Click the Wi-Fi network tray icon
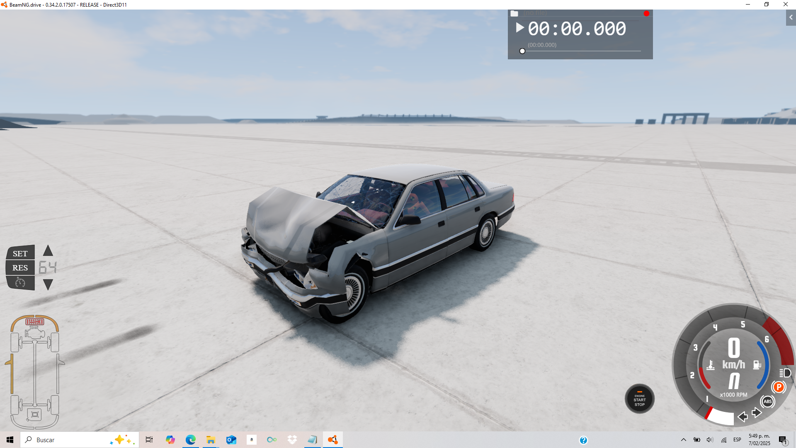The image size is (796, 448). coord(724,440)
